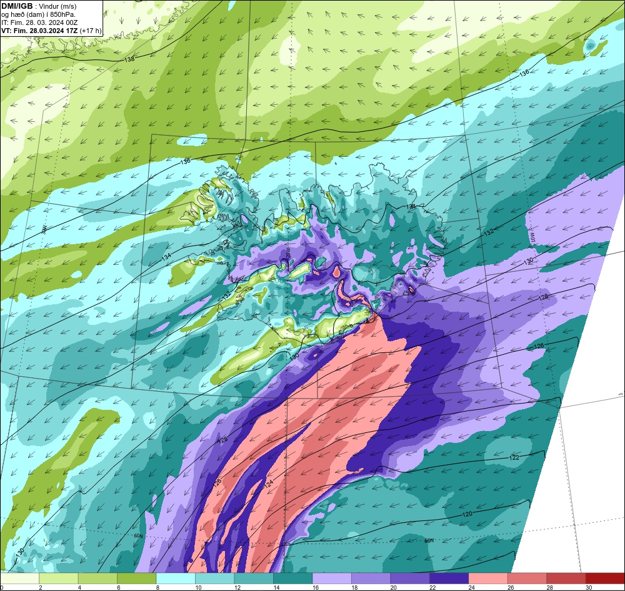The height and width of the screenshot is (591, 625).
Task: Click the 'og hæð (dam) í 850hPa.' line
Action: click(x=39, y=14)
